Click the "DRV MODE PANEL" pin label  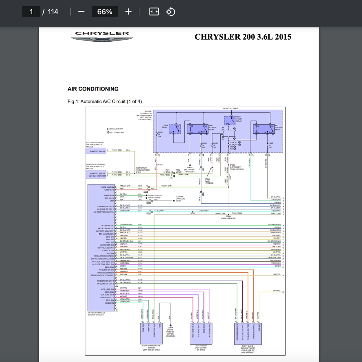coord(106,234)
